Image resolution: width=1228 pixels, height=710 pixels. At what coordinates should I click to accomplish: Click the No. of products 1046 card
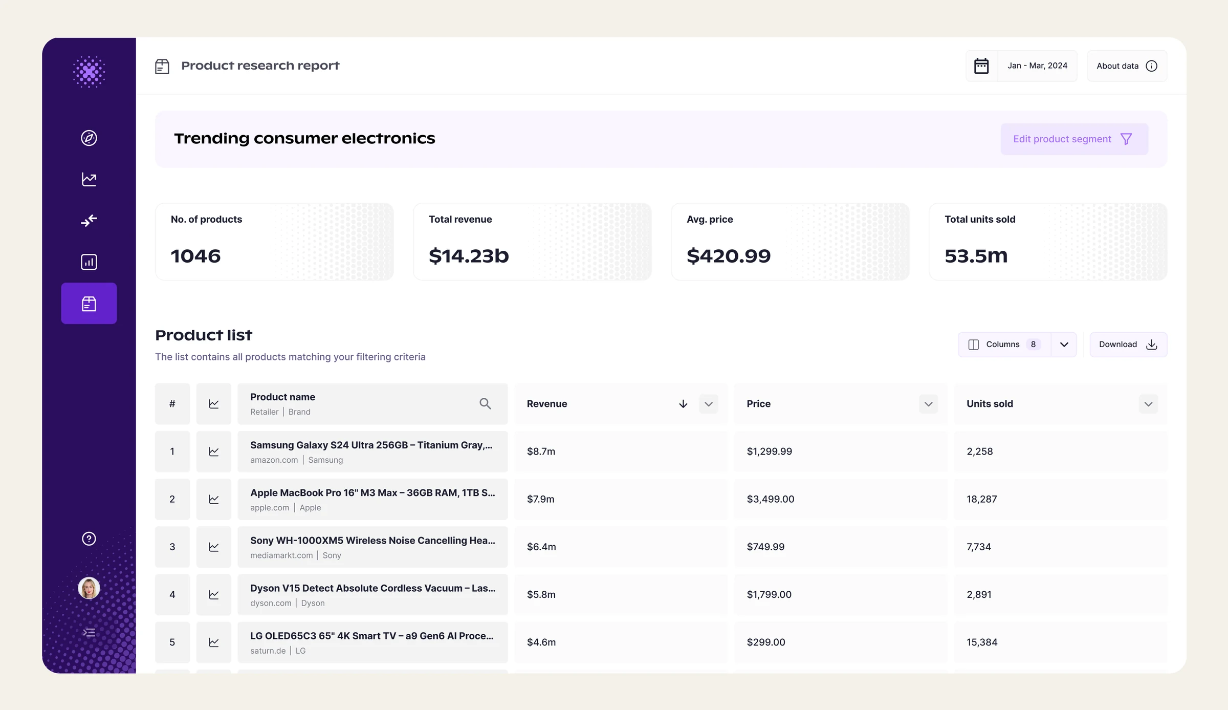(x=274, y=242)
